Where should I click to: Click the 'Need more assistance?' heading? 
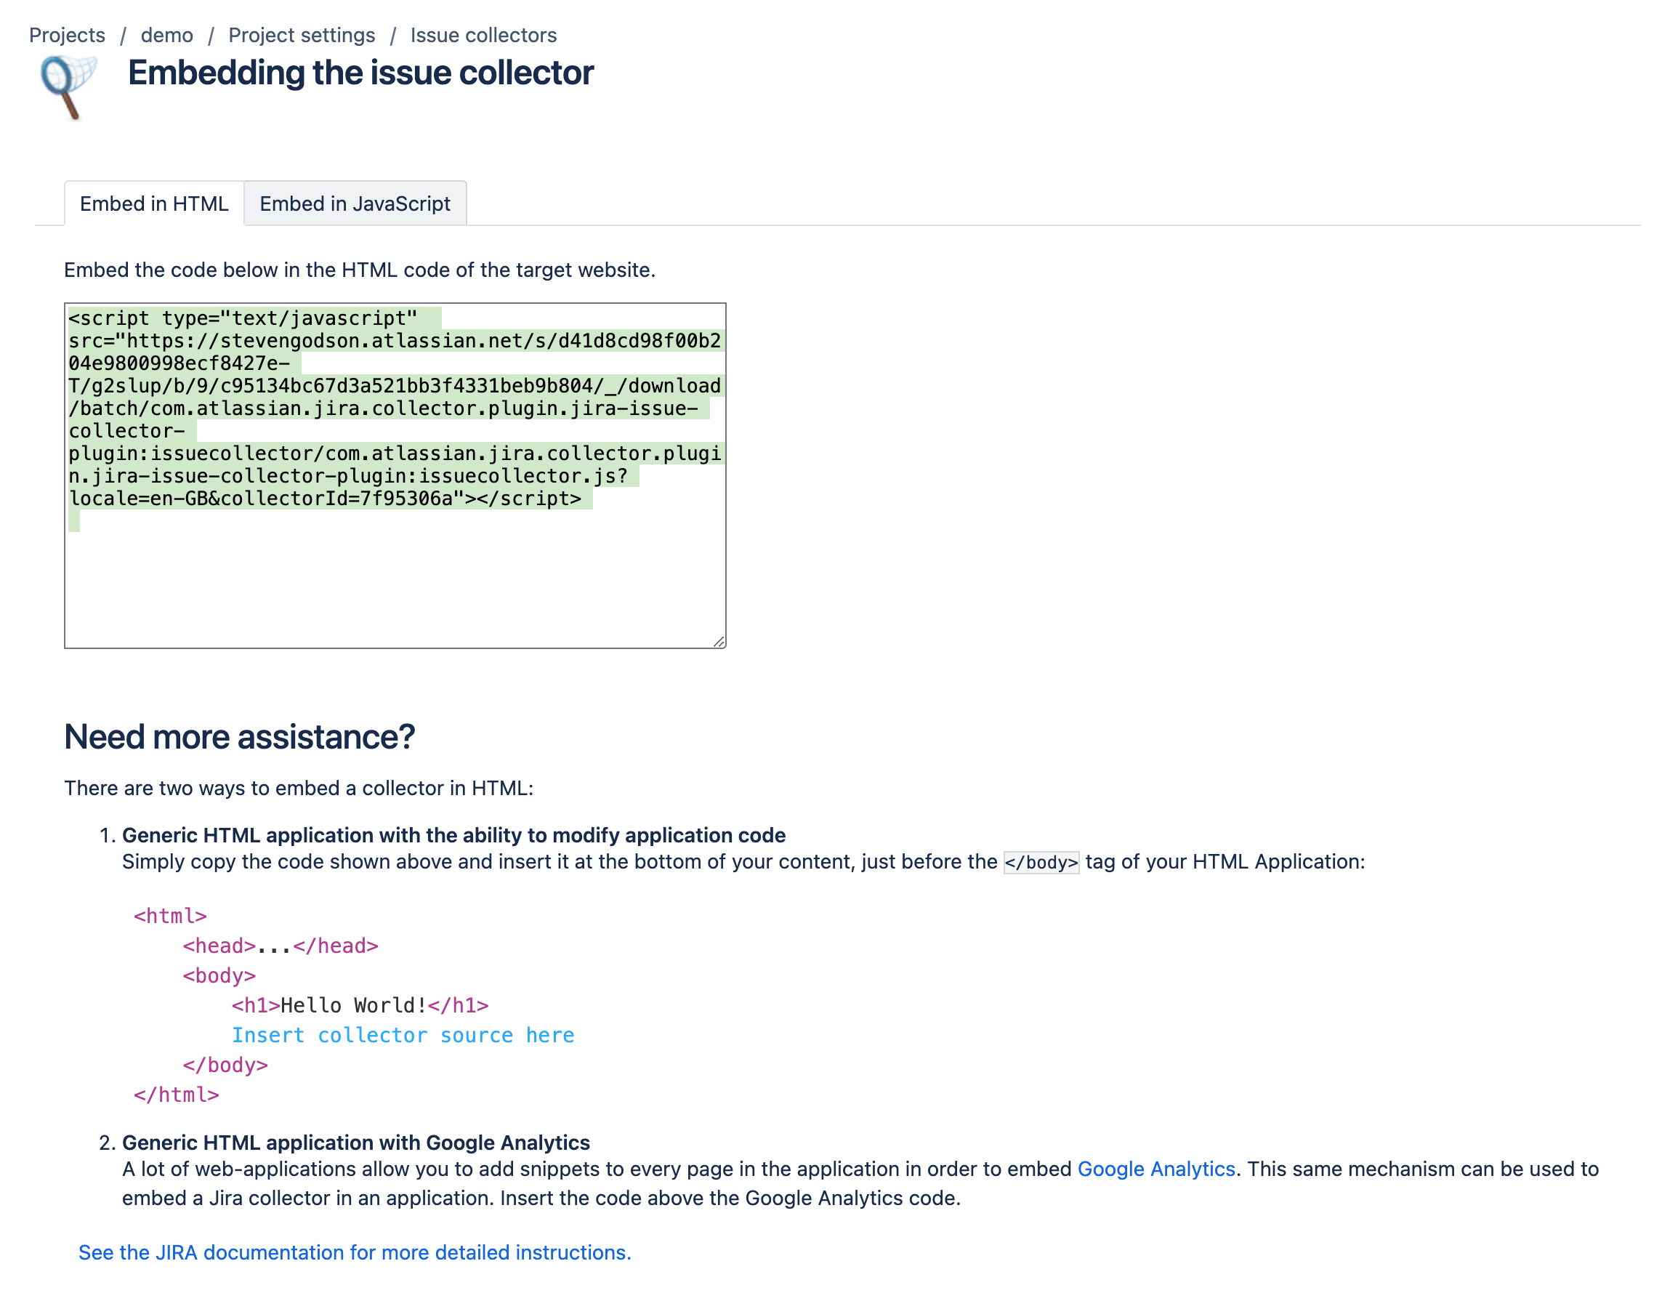239,737
